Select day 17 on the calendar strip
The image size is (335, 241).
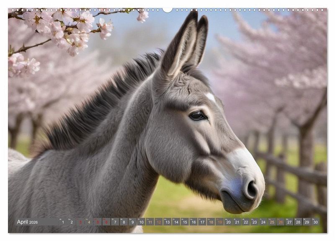(x=202, y=222)
